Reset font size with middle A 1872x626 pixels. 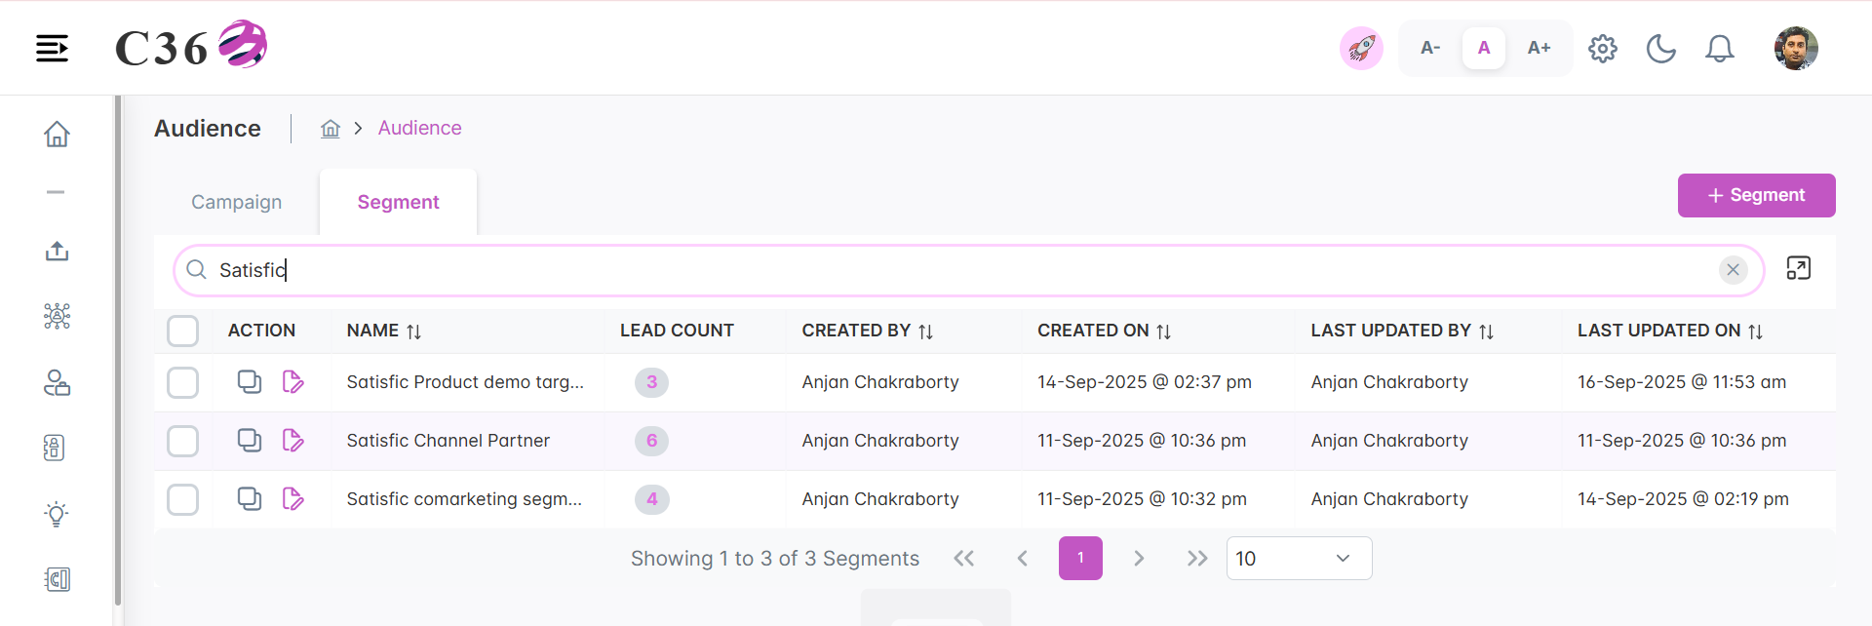click(x=1484, y=48)
